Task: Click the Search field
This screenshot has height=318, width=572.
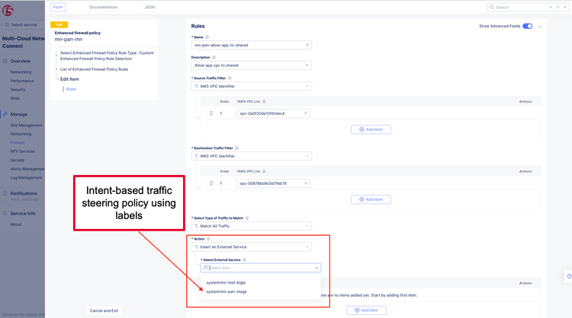Action: pyautogui.click(x=518, y=8)
